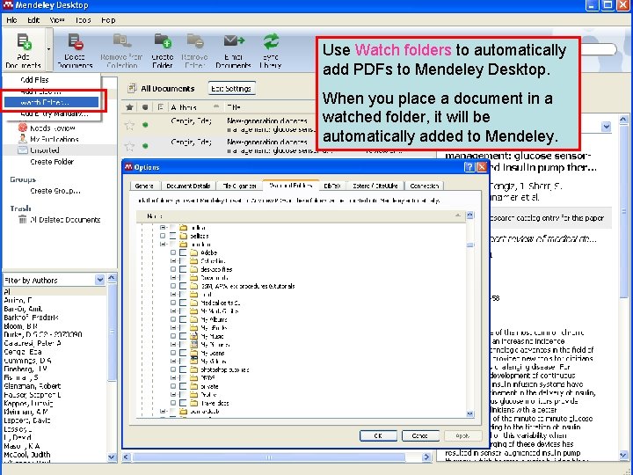Click Create Group in the sidebar
The width and height of the screenshot is (633, 475).
(x=55, y=191)
